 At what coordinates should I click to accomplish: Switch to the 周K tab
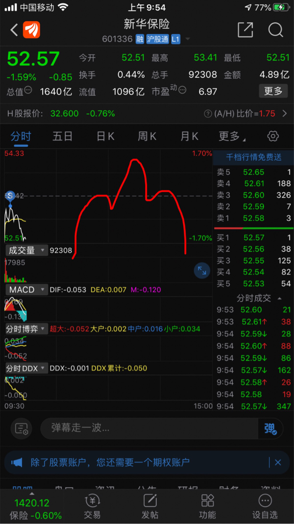(x=147, y=136)
